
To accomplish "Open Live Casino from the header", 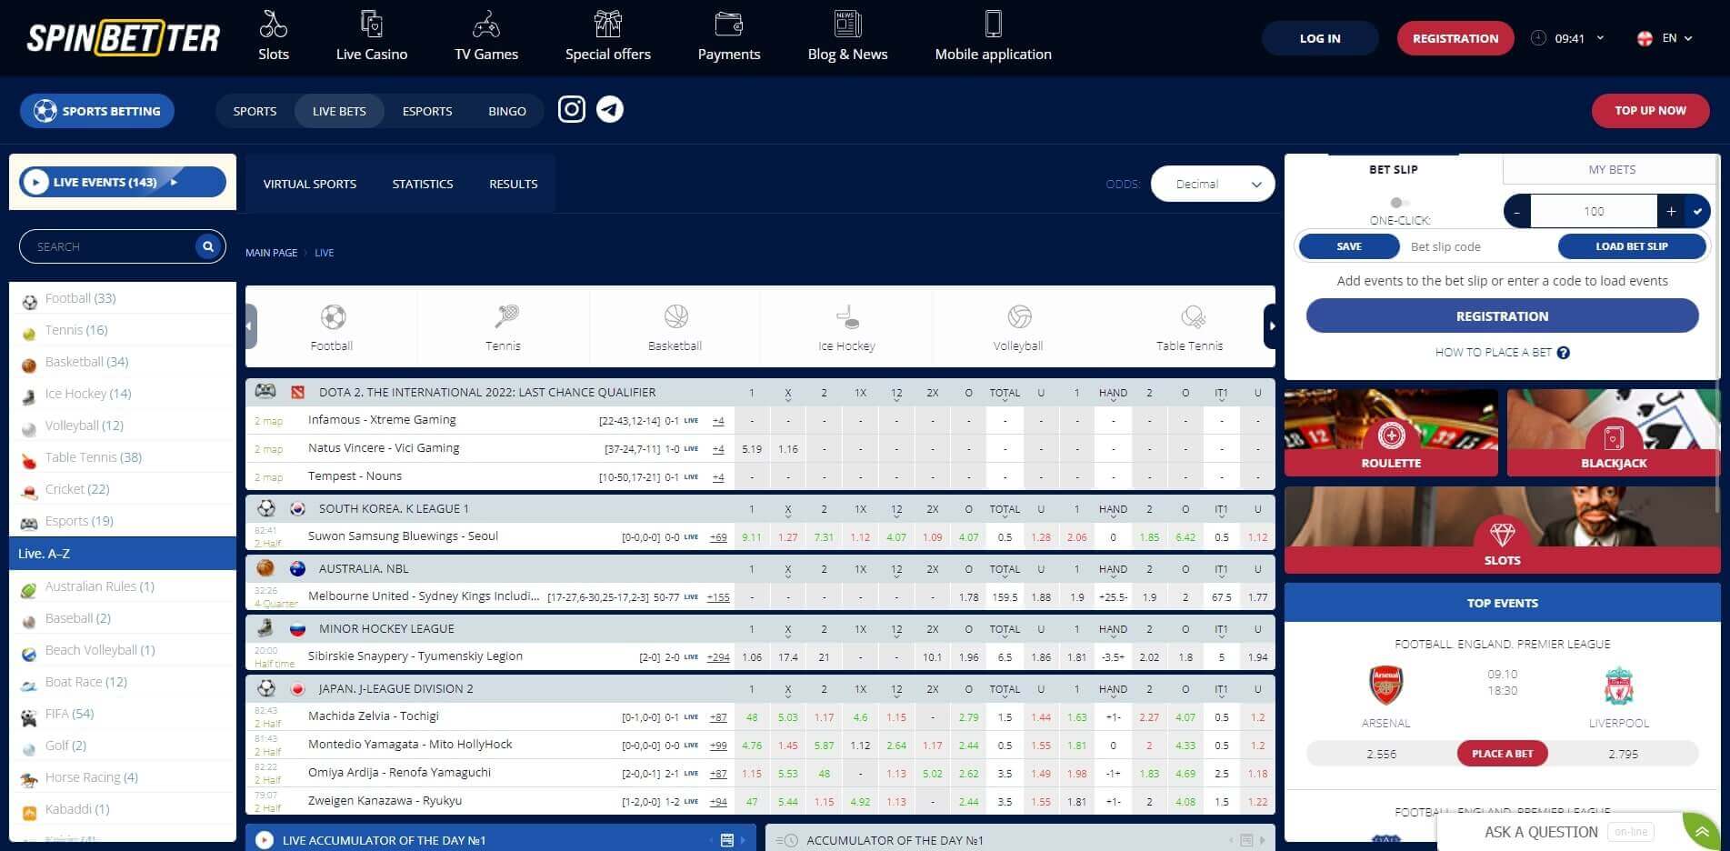I will coord(371,36).
